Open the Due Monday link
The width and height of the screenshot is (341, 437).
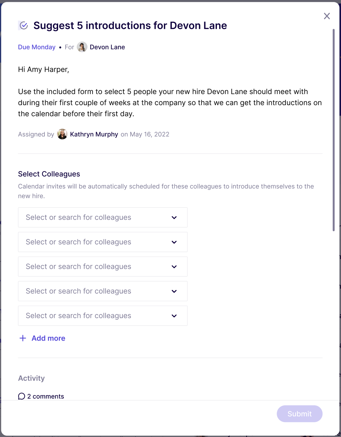[37, 47]
